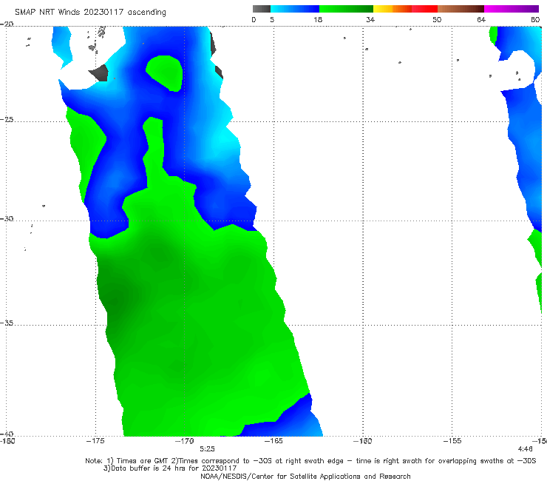Click the latitude label "-25"

coord(7,119)
